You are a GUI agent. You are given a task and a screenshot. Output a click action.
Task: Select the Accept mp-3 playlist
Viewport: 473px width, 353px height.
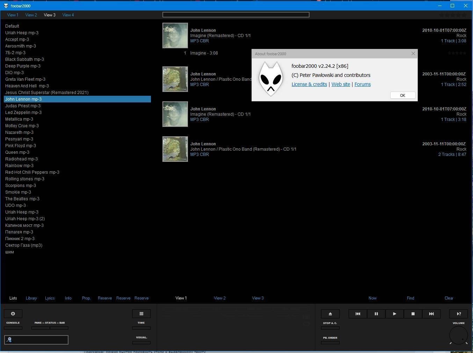pyautogui.click(x=77, y=39)
